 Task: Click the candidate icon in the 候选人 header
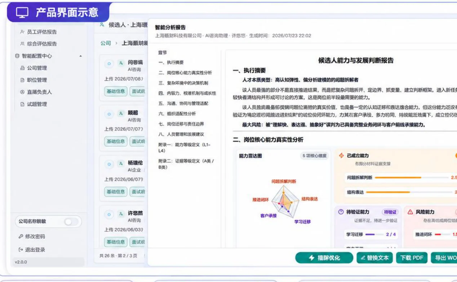click(x=102, y=25)
